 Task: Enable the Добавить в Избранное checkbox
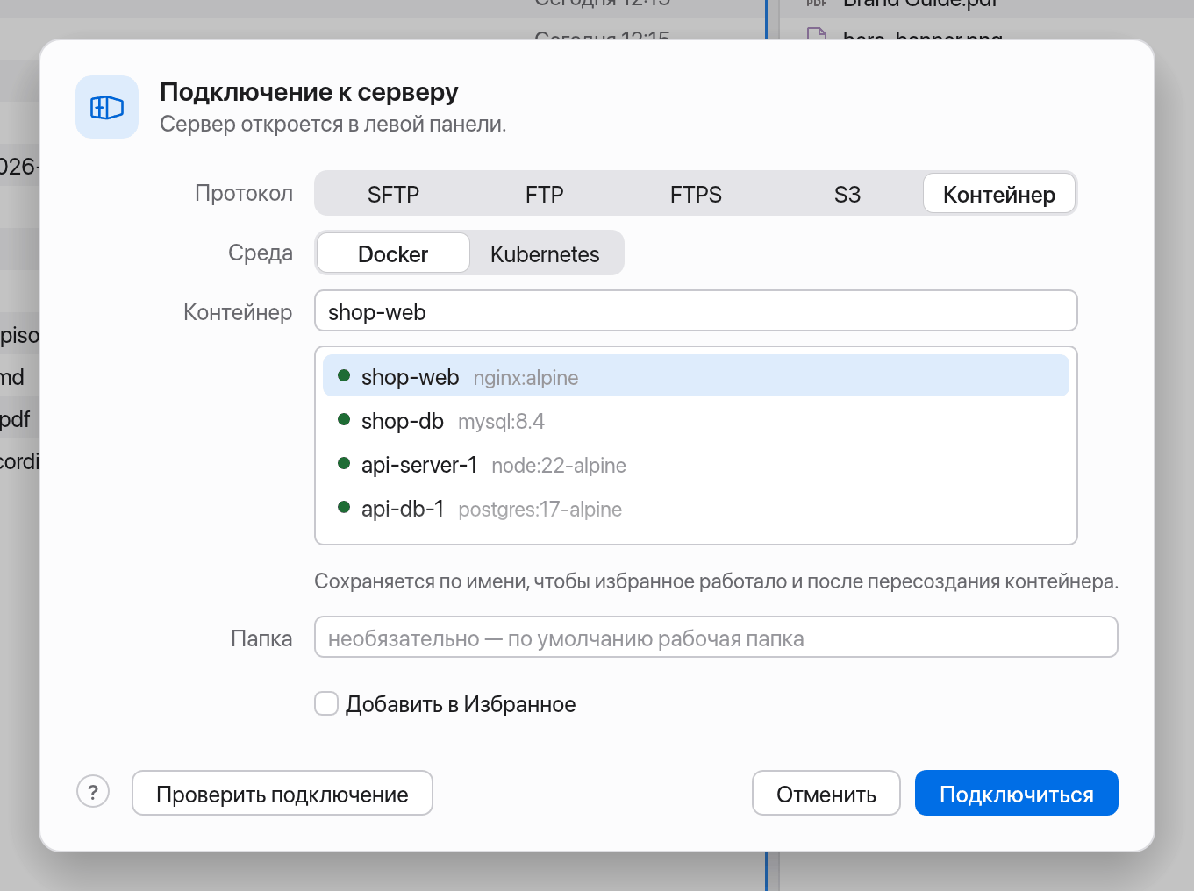tap(326, 703)
